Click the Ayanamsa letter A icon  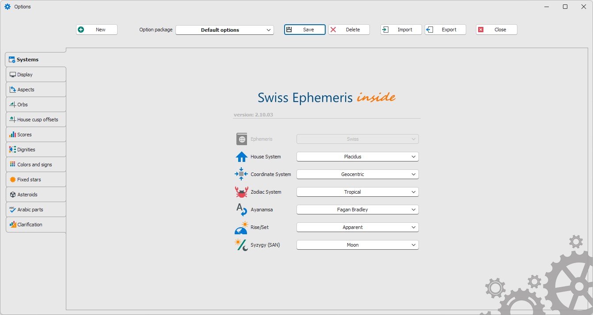click(x=241, y=210)
